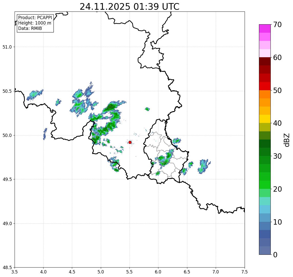Click the westernmost echo near 3.8°E, 50.45°N
Viewport: 293px width, 277px height.
click(35, 95)
